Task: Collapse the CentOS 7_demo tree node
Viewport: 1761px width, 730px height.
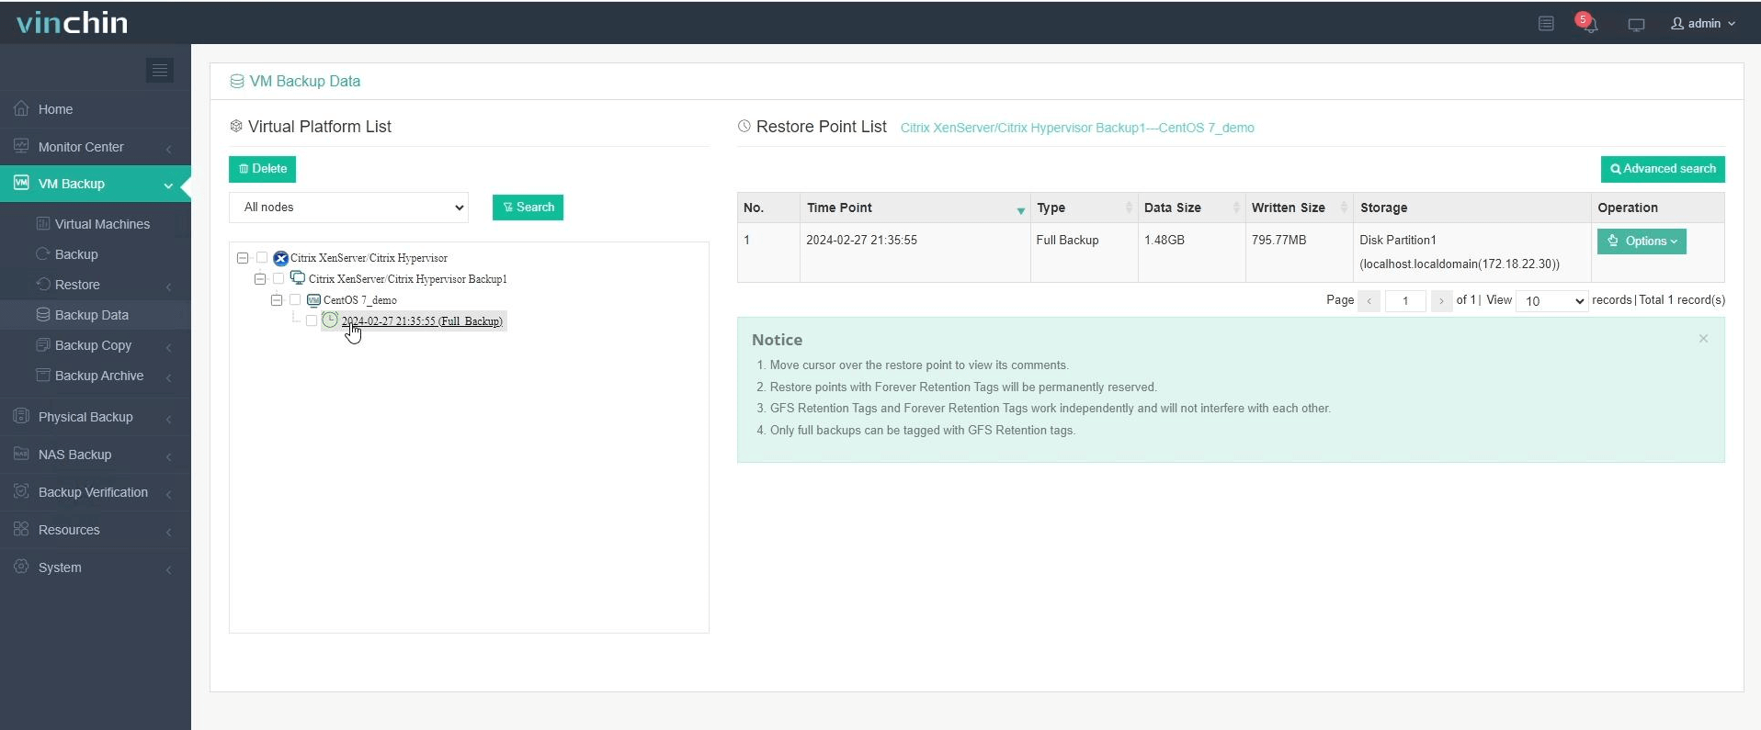Action: [x=277, y=299]
